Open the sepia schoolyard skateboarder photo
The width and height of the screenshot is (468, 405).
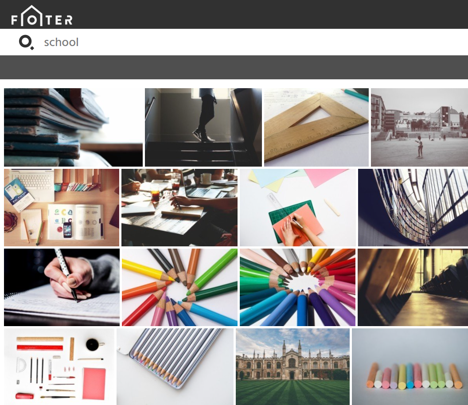419,127
